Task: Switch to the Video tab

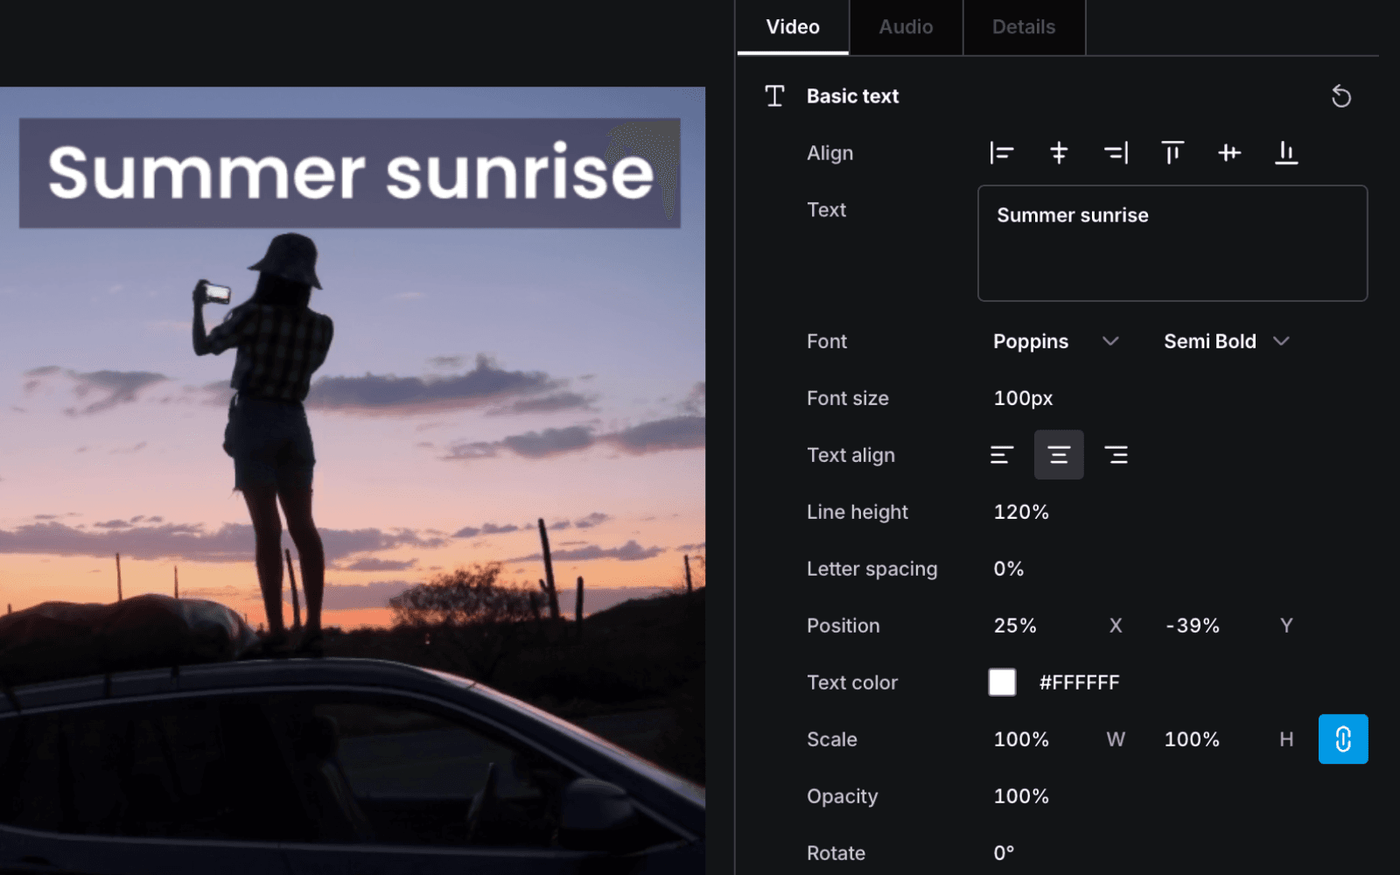Action: click(793, 27)
